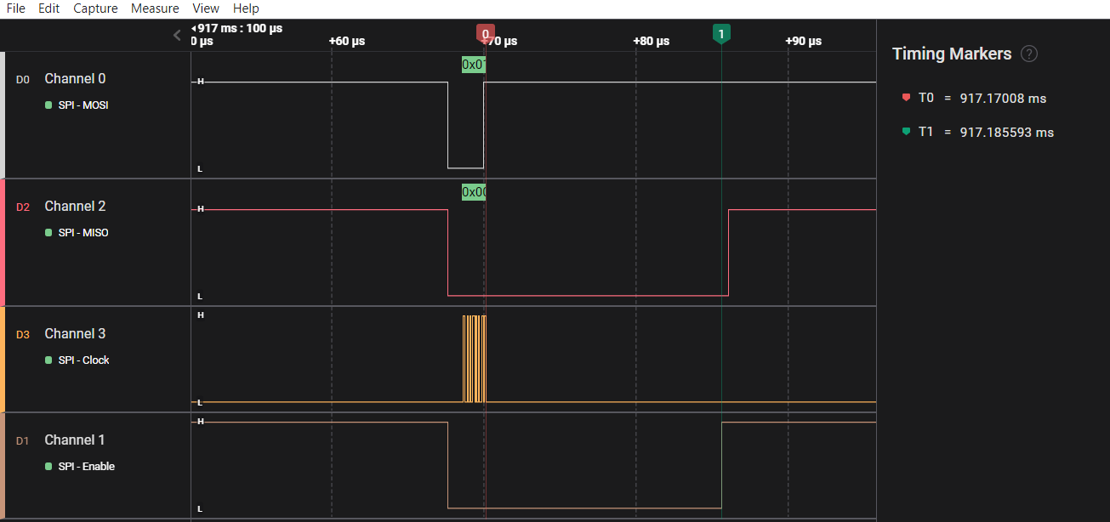Click the D0 channel identifier
The height and width of the screenshot is (522, 1110).
point(23,79)
